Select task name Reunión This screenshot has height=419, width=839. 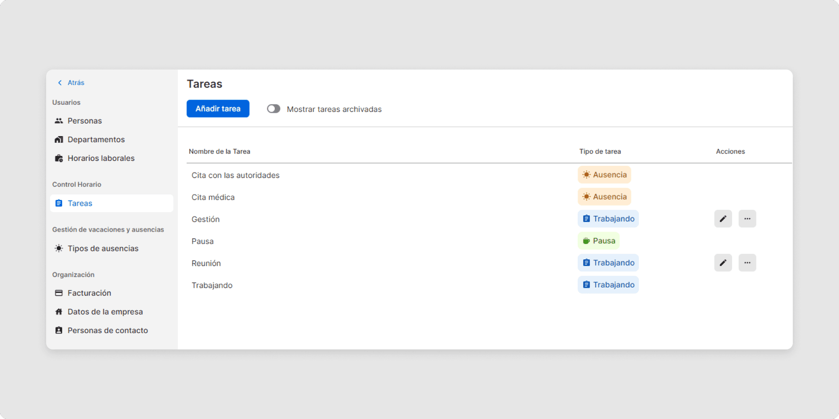[206, 263]
